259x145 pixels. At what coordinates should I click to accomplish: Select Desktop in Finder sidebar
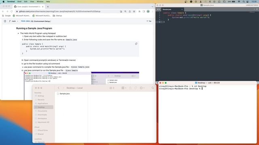[x=44, y=107]
